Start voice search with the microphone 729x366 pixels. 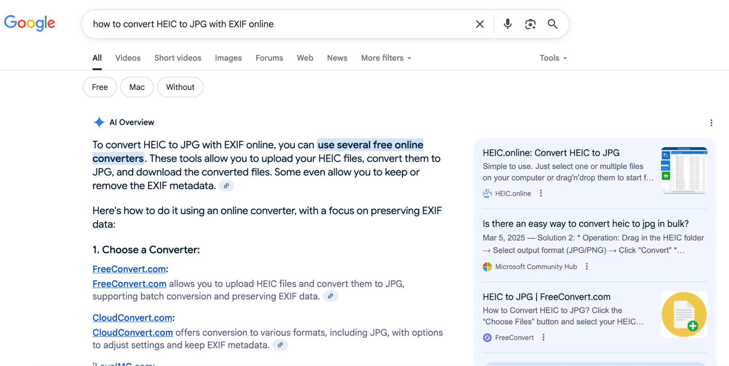(507, 24)
